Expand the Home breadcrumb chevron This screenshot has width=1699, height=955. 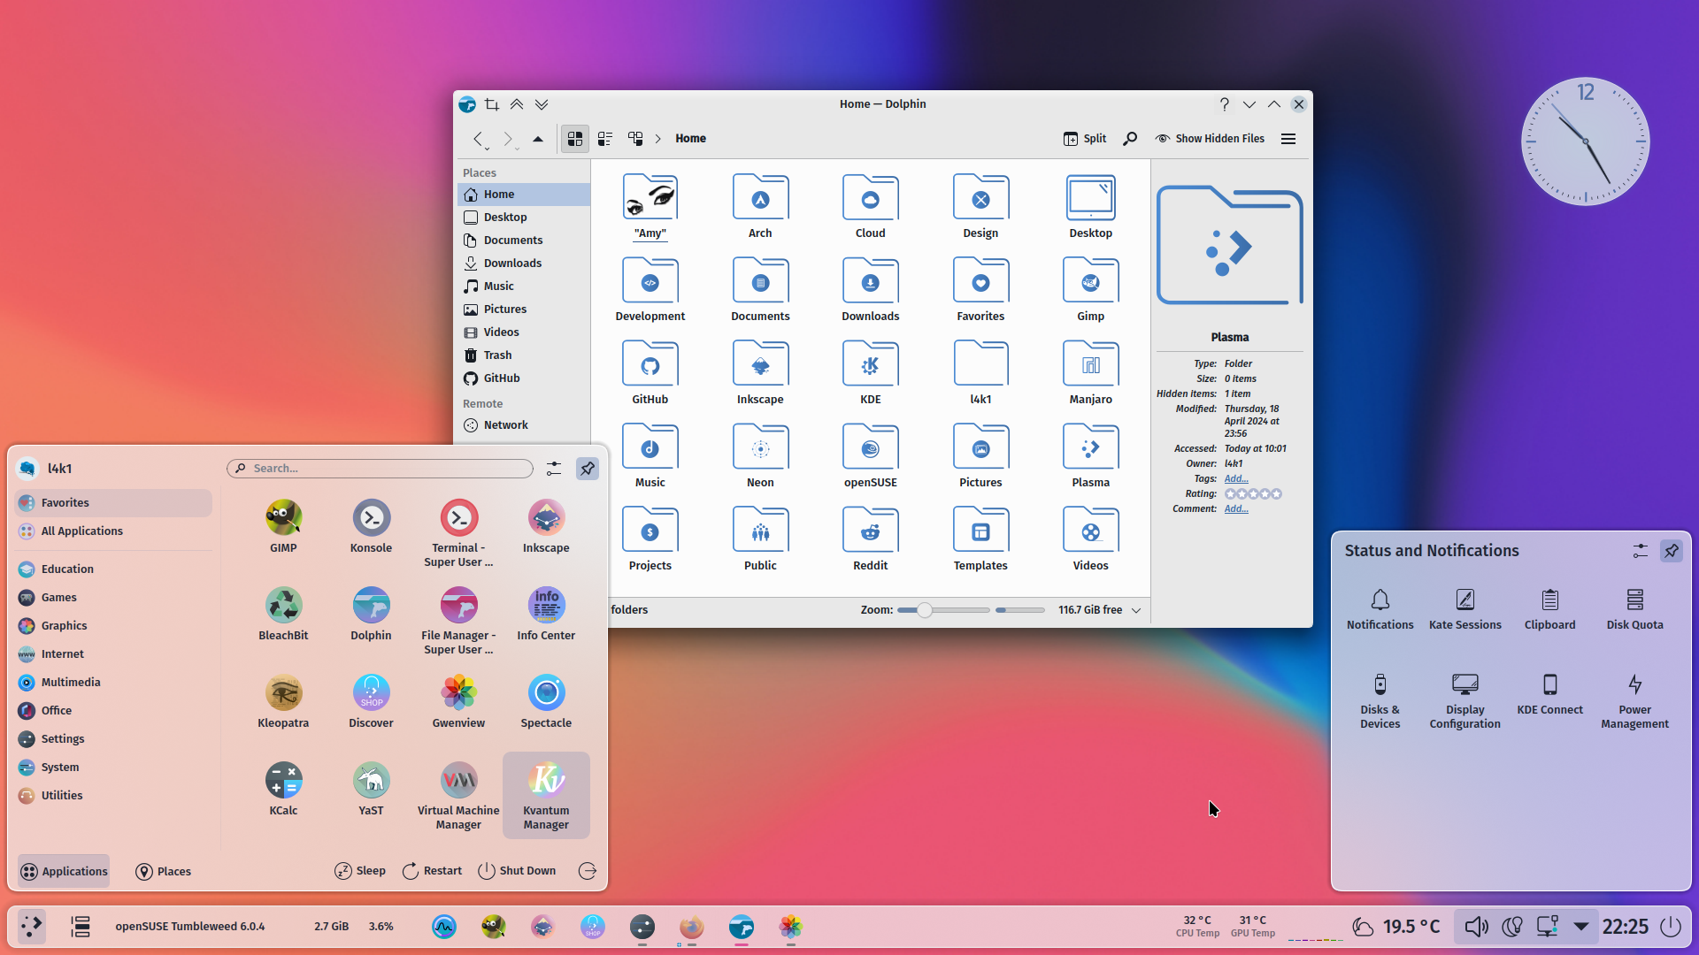point(658,139)
